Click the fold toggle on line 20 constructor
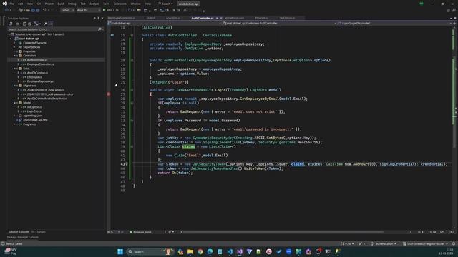458x257 pixels. [132, 60]
